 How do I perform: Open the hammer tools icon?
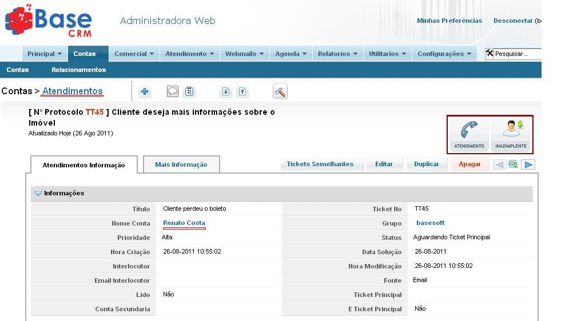click(280, 91)
